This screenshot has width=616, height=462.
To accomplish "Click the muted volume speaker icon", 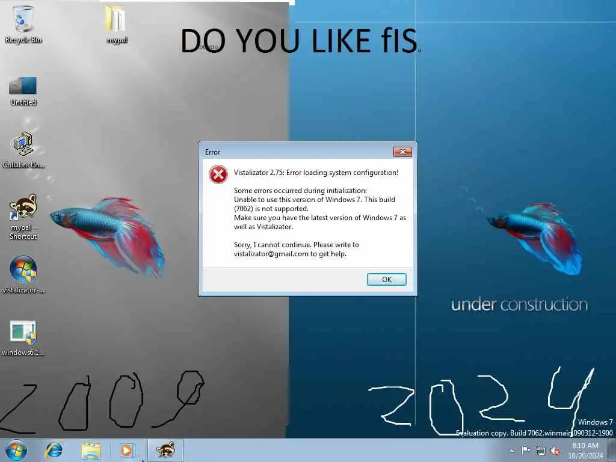I will [555, 451].
